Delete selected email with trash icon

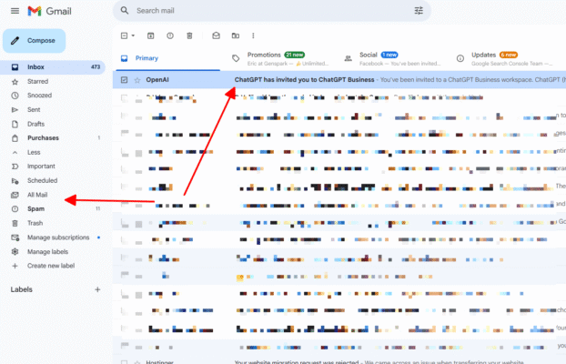click(x=189, y=35)
